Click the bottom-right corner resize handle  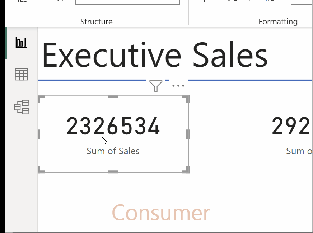pos(186,170)
